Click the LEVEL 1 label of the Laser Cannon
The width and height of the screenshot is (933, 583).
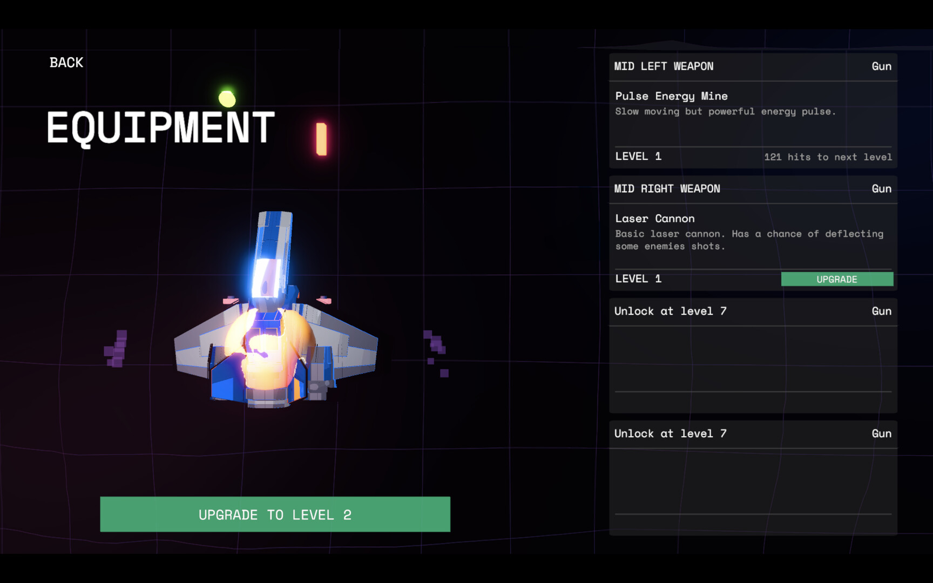[x=639, y=279]
